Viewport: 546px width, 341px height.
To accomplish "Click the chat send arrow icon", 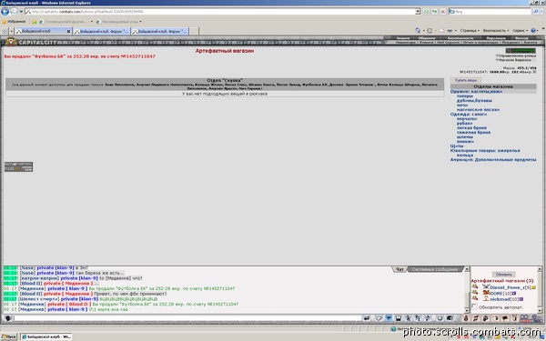I will coord(367,318).
